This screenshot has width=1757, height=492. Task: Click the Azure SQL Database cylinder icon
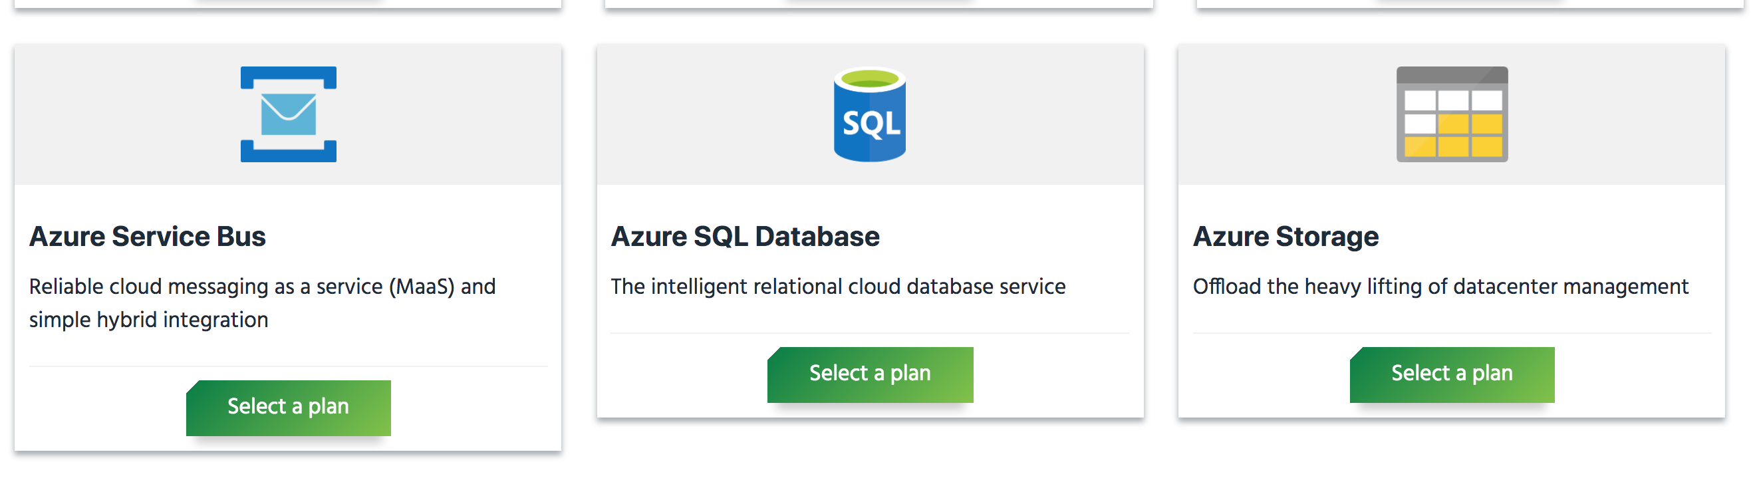pyautogui.click(x=870, y=114)
